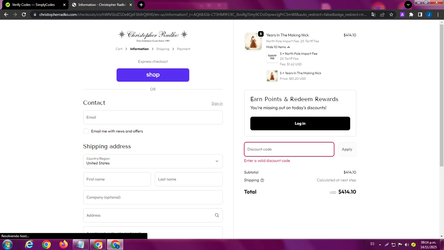This screenshot has width=444, height=250.
Task: Open the Chrome three-dot menu
Action: pos(438,15)
